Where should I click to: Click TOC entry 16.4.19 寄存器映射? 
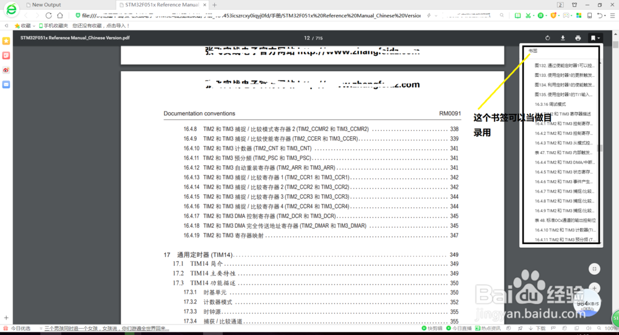coord(321,235)
